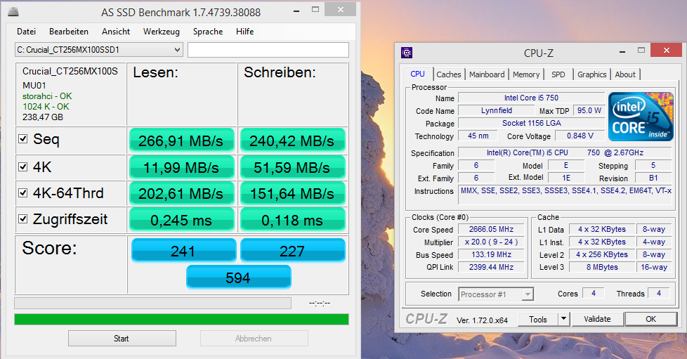Image resolution: width=687 pixels, height=359 pixels.
Task: Click the QPI Link value 2399.44 MHz
Action: point(491,267)
